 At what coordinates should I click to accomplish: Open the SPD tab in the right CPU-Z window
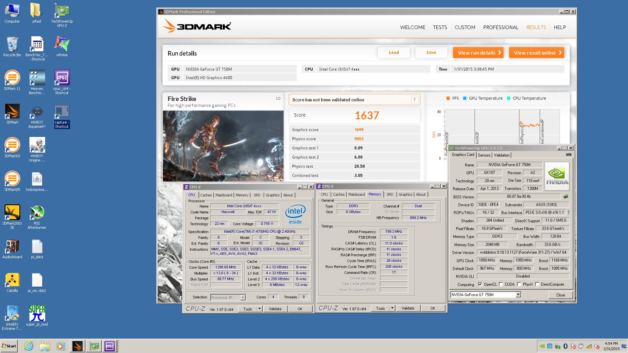(390, 194)
